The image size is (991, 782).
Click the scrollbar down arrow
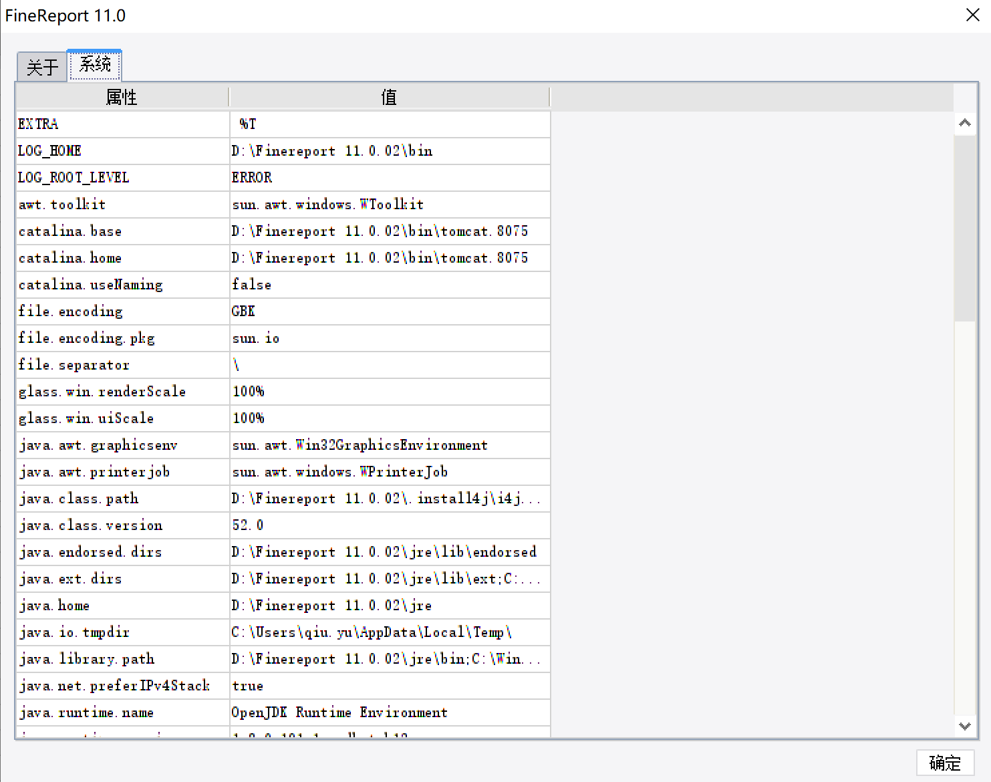964,726
